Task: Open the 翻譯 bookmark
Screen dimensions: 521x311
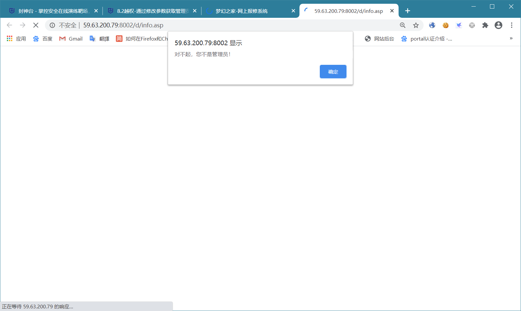Action: (x=99, y=39)
